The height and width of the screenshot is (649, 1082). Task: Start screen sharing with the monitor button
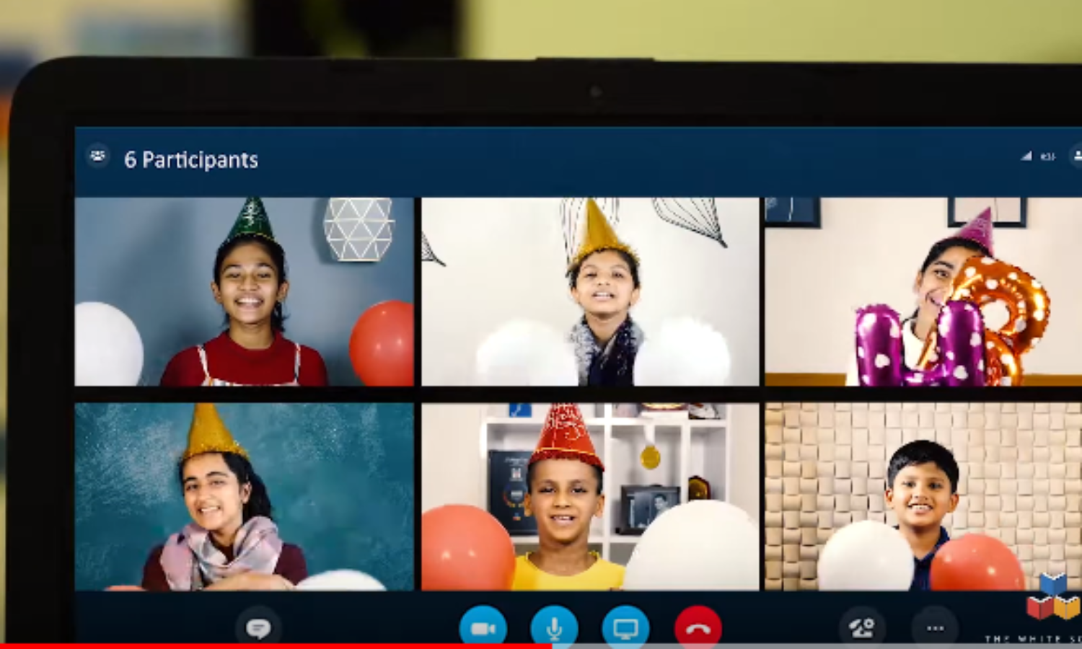(x=625, y=628)
